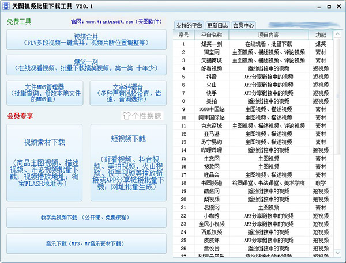Screen dimensions: 346x263
Task: Click the app icon in title bar
Action: [x=6, y=6]
